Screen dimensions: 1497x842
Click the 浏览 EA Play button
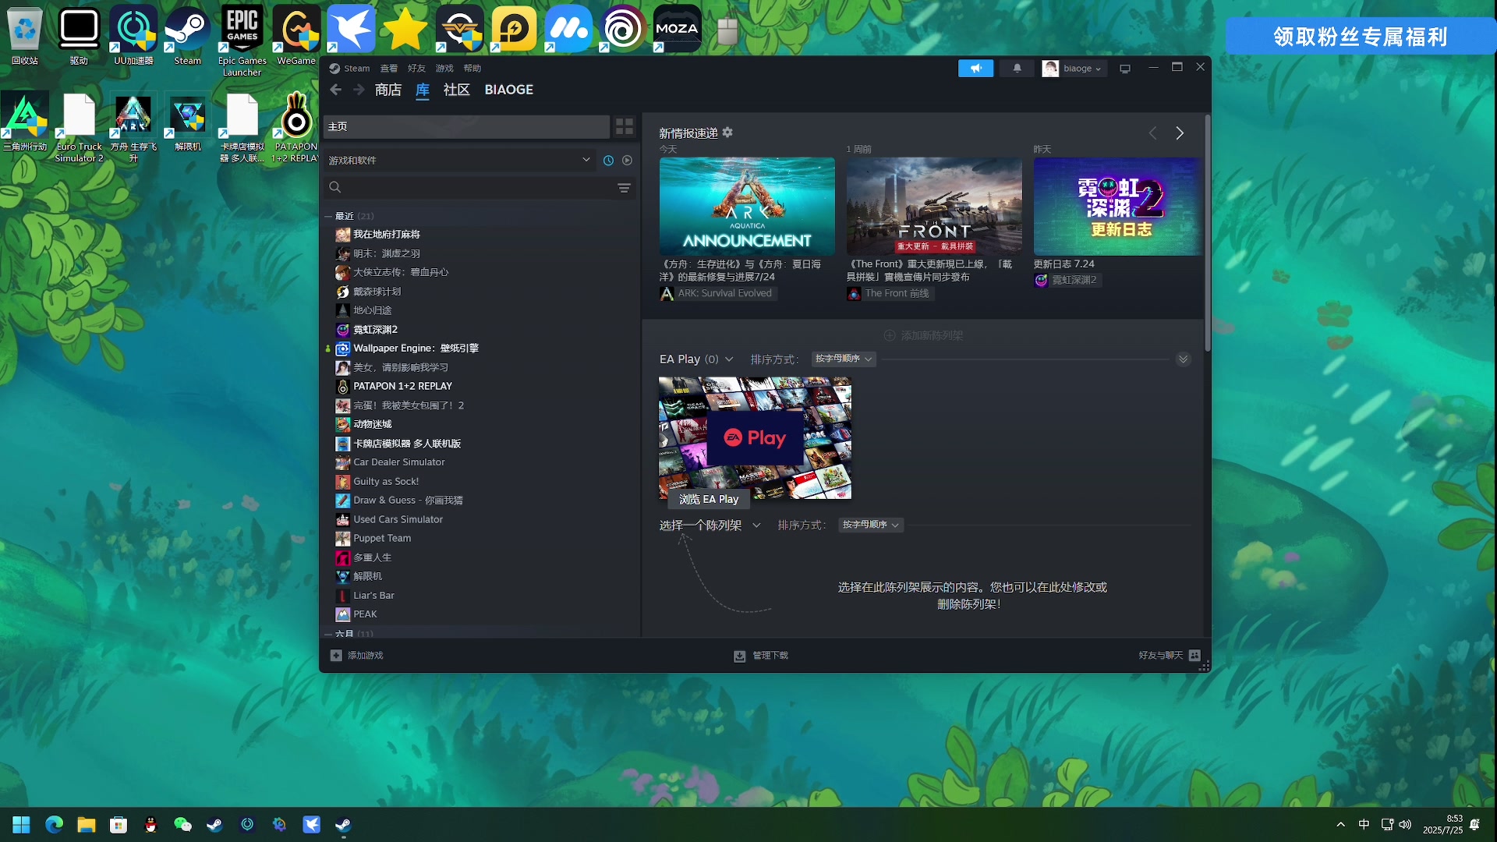pyautogui.click(x=709, y=499)
